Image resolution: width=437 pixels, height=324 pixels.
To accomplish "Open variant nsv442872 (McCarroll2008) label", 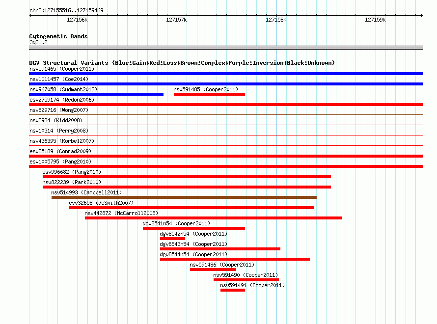I will [121, 213].
